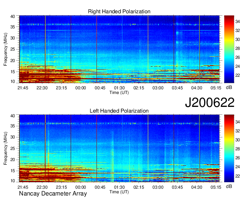Click the 34 dB value on the bottom colorbar

pos(238,122)
